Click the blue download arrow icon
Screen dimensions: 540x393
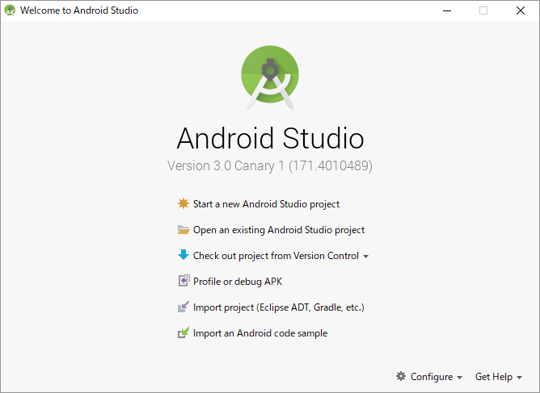pyautogui.click(x=184, y=256)
